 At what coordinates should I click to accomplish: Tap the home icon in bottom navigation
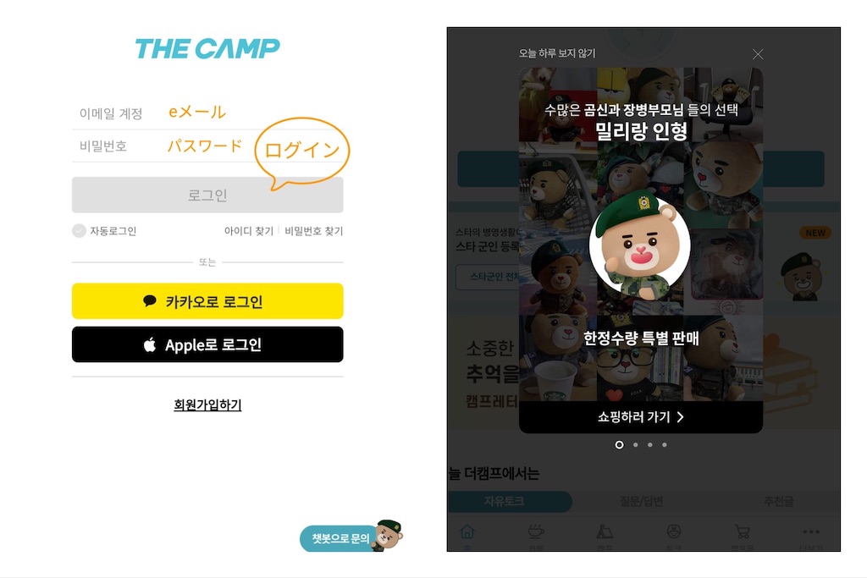click(x=467, y=531)
